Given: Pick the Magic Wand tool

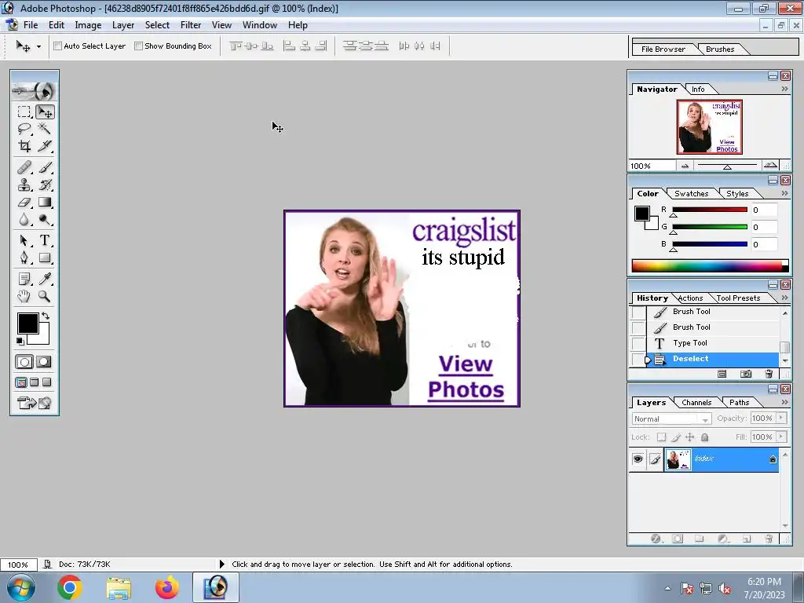Looking at the screenshot, I should pos(45,129).
